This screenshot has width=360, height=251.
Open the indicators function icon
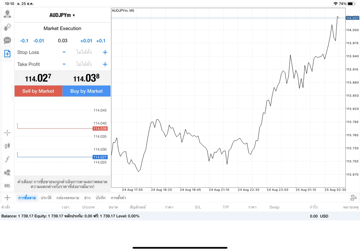pyautogui.click(x=7, y=159)
